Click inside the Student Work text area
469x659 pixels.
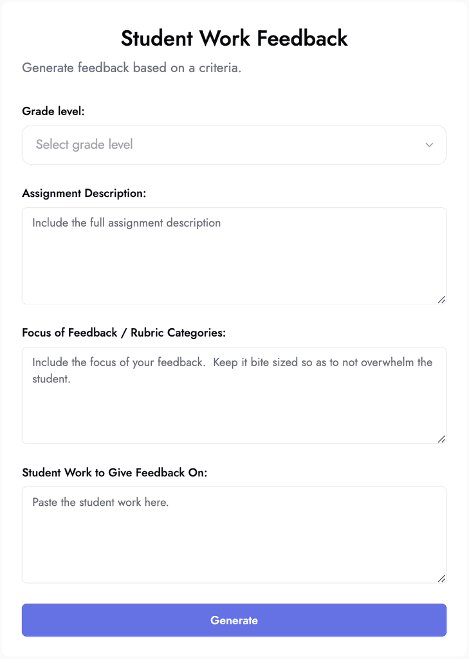click(x=234, y=534)
